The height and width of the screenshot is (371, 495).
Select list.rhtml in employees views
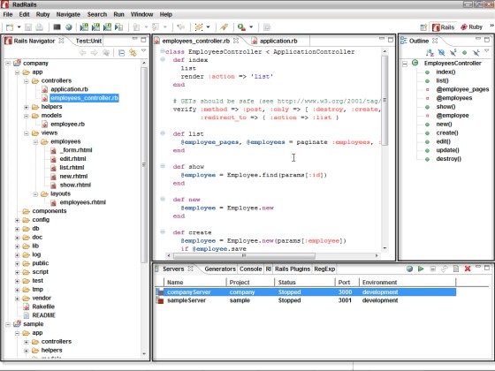coord(72,168)
